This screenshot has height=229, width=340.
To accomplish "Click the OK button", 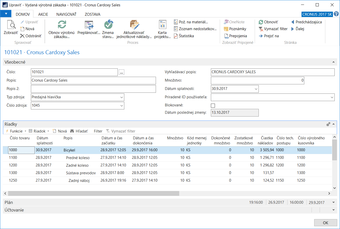I will 326,223.
